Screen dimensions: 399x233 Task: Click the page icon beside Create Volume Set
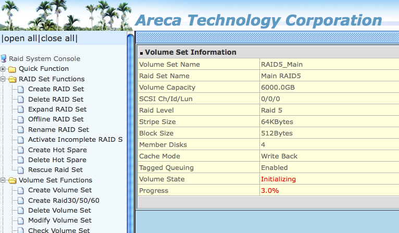[21, 190]
